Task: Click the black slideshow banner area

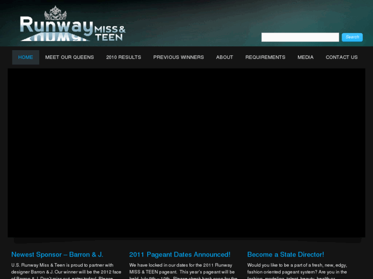Action: (x=187, y=153)
